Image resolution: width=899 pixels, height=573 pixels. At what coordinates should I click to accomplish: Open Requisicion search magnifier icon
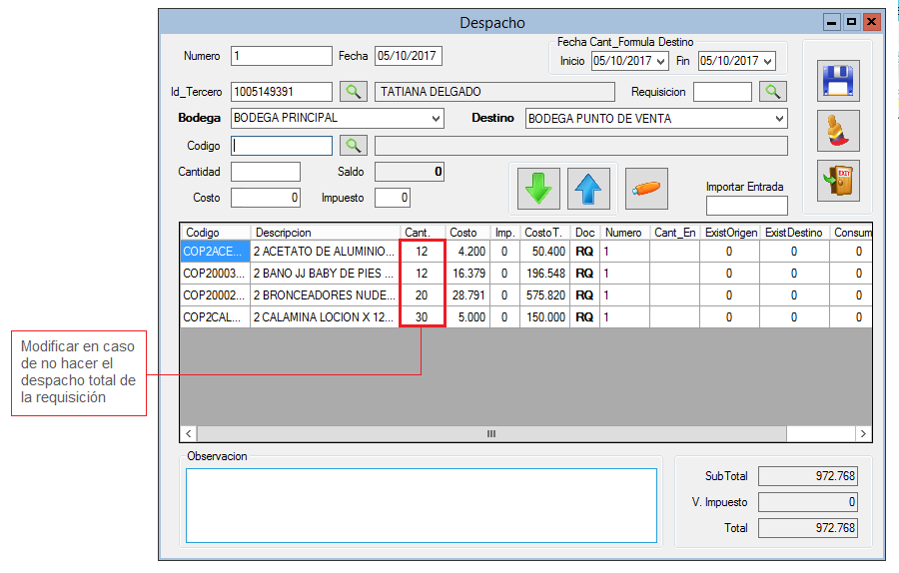click(x=773, y=92)
